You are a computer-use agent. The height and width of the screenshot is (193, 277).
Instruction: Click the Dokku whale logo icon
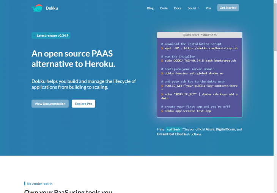[37, 8]
